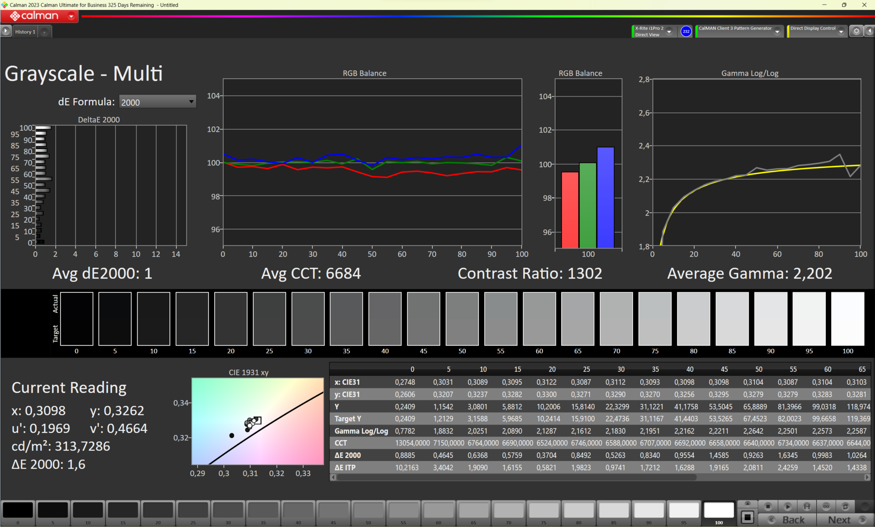Click the bracket single-read icon
875x527 pixels.
[807, 506]
